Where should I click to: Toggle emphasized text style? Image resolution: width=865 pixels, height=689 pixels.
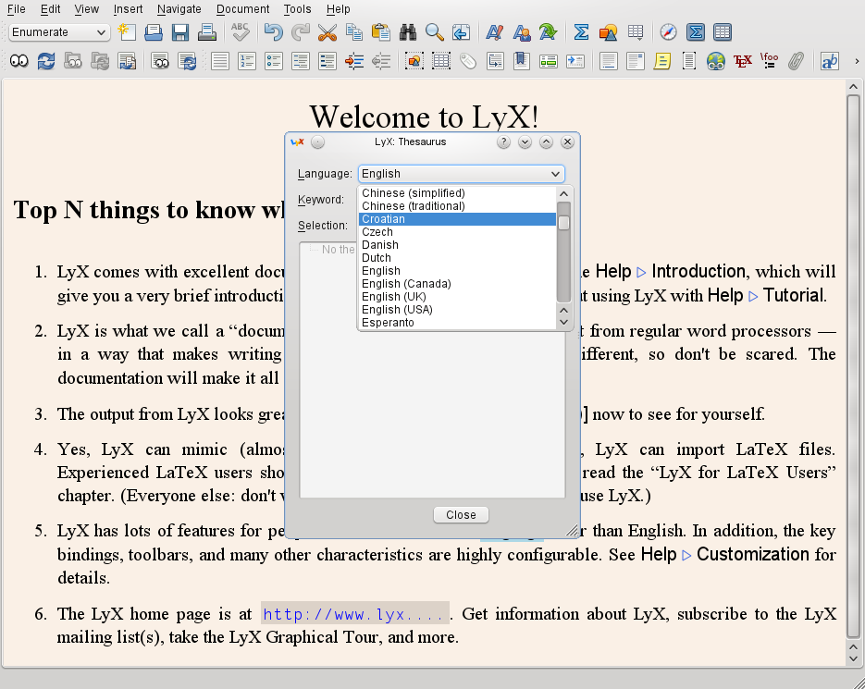coord(494,31)
